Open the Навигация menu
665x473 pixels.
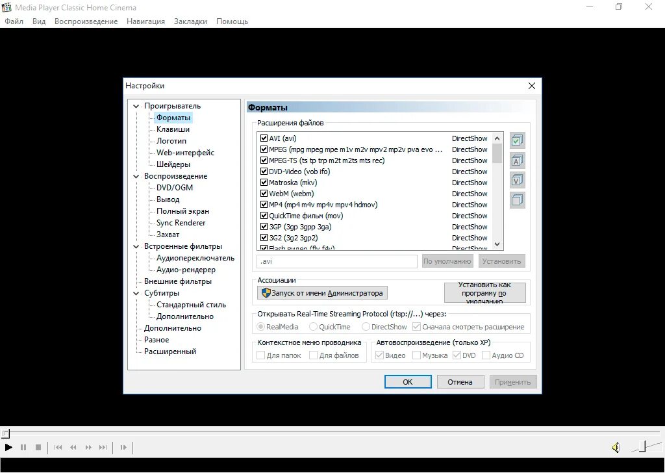pyautogui.click(x=145, y=21)
